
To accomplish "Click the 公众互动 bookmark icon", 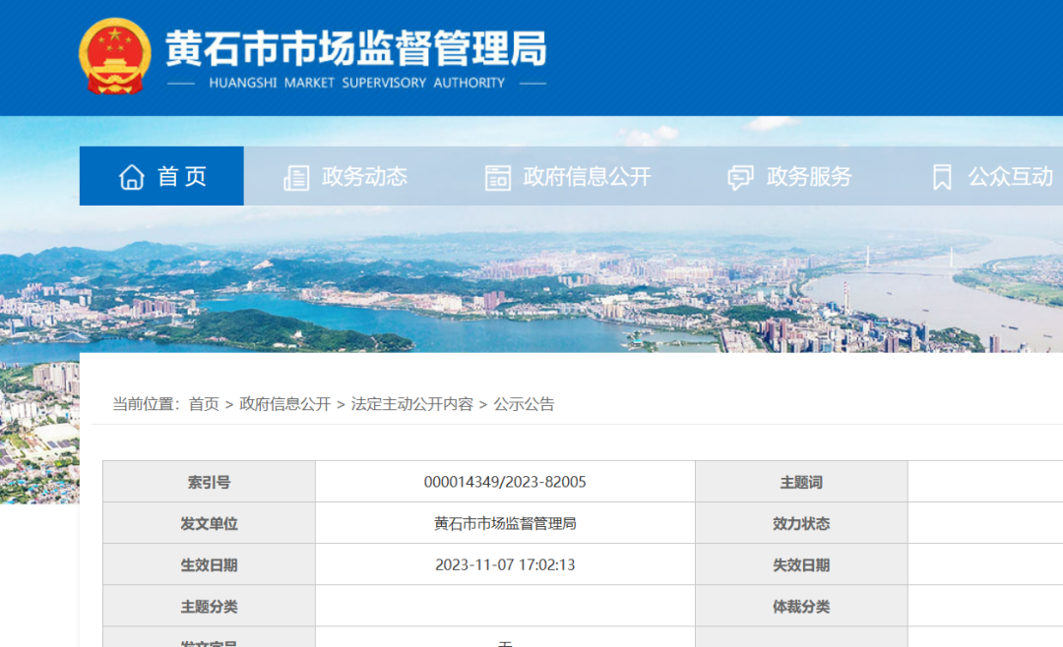I will tap(942, 178).
